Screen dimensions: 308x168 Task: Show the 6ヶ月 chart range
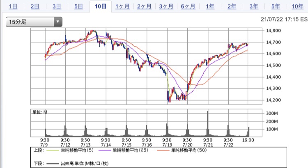188,7
